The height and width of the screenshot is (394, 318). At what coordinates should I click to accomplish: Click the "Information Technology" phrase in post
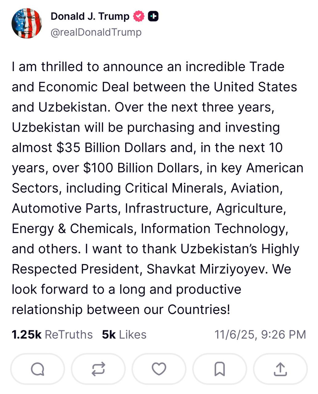[x=214, y=228]
